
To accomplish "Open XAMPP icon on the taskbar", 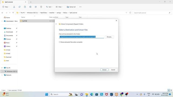I will point(117,94).
